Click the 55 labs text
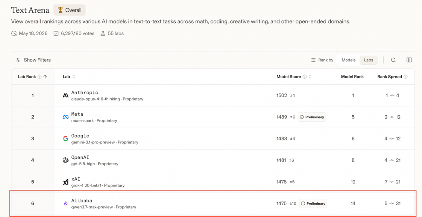The image size is (422, 217). pyautogui.click(x=115, y=33)
